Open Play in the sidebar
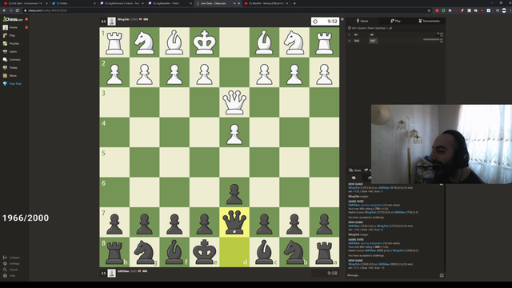This screenshot has height=288, width=512. pos(9,35)
